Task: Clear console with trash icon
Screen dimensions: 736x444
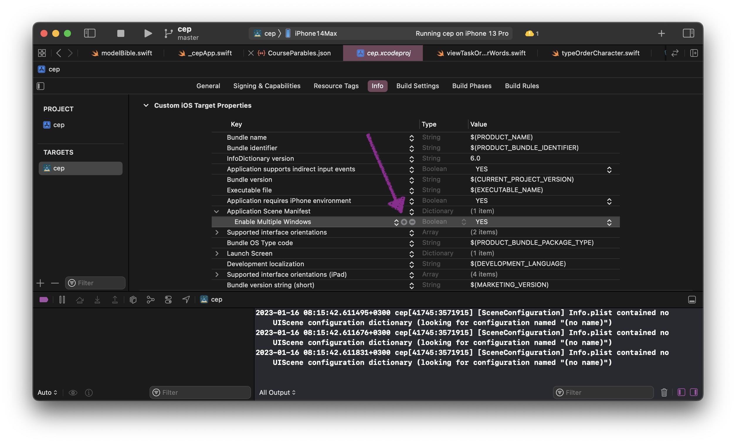Action: [x=664, y=392]
